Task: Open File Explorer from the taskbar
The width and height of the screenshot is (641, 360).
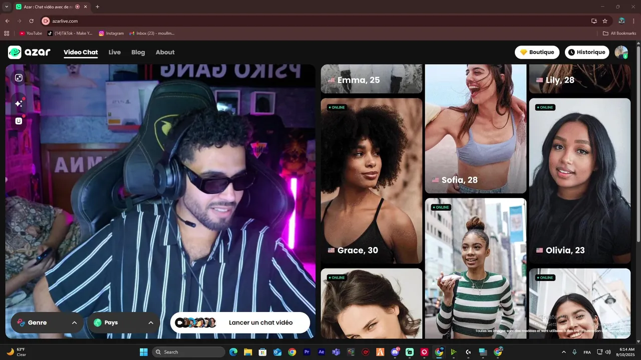Action: coord(247,352)
